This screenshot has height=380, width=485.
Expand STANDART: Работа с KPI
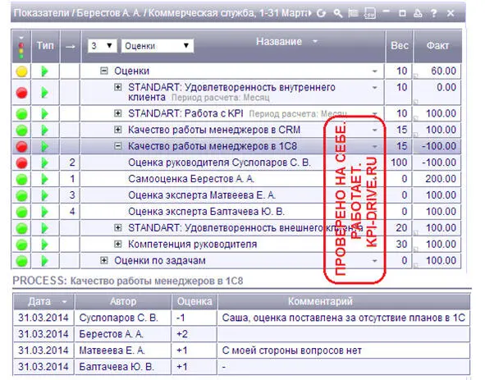[x=118, y=113]
